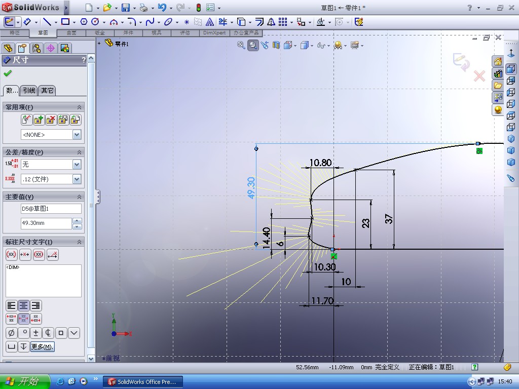Click the 开始 Start button
519x389 pixels.
(24, 381)
